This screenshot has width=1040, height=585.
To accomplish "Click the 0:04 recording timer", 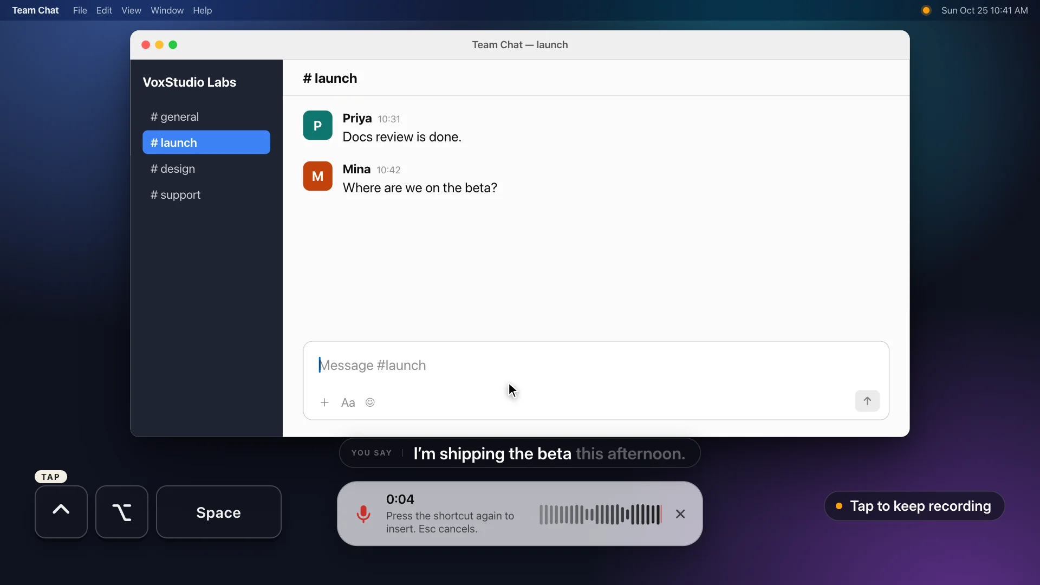I will click(x=400, y=499).
